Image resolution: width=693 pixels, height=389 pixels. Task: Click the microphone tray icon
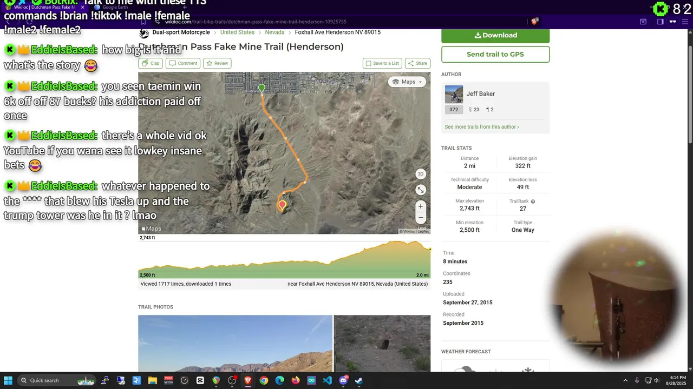tap(637, 380)
